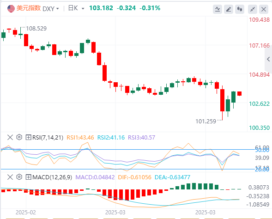
Task: Click the 2025-02 timeline date label
Action: click(x=26, y=213)
